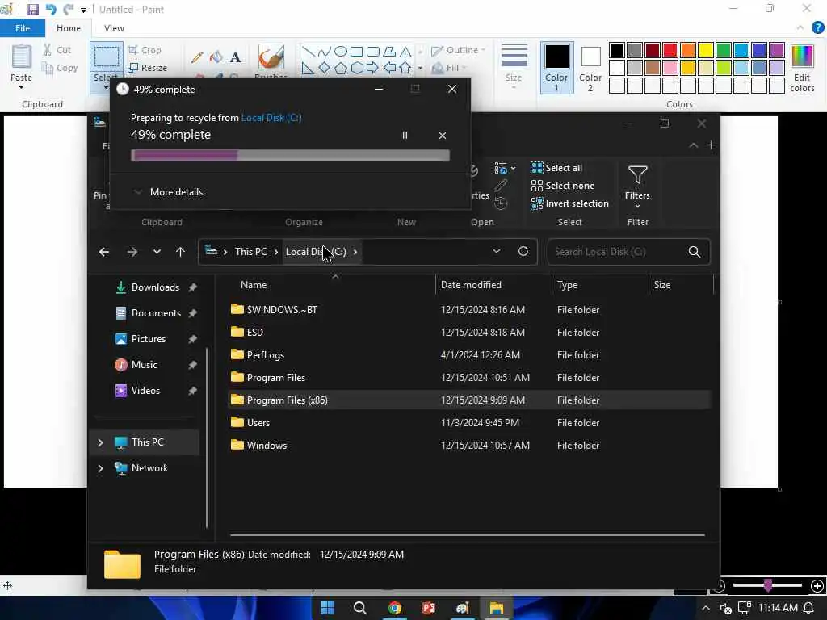The image size is (827, 620).
Task: Cancel the recycle operation with the X
Action: point(443,136)
